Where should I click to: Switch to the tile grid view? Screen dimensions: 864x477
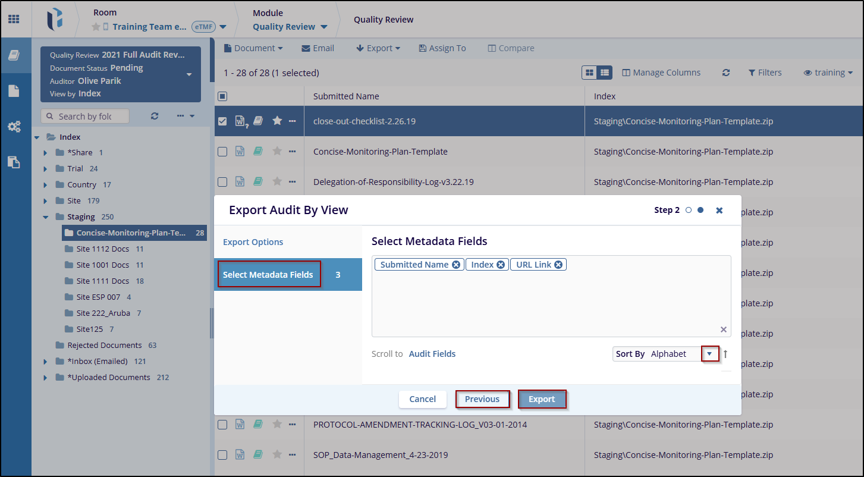click(x=589, y=73)
